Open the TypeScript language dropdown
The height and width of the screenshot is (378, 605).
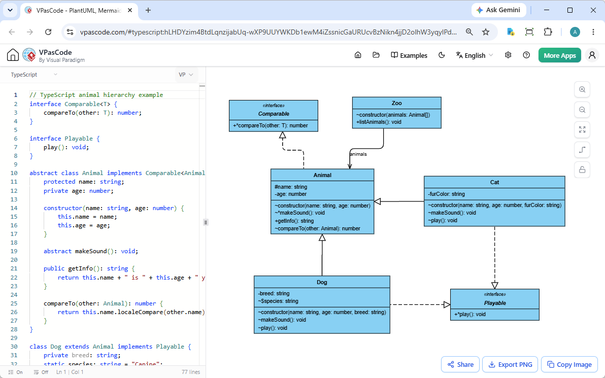(34, 75)
